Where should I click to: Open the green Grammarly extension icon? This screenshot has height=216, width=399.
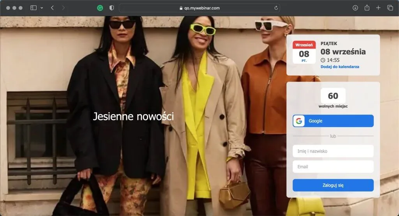coord(100,8)
